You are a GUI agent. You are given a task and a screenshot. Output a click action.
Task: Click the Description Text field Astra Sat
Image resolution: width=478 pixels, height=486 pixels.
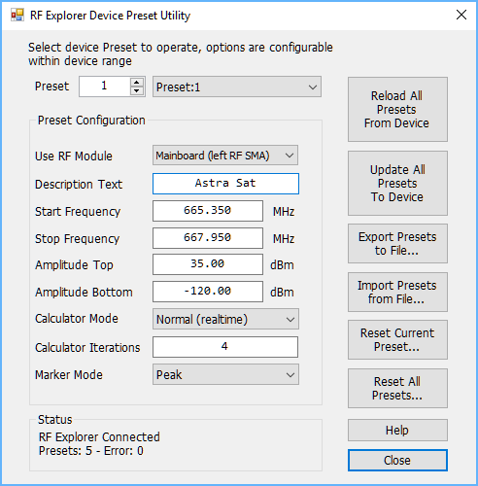(225, 184)
